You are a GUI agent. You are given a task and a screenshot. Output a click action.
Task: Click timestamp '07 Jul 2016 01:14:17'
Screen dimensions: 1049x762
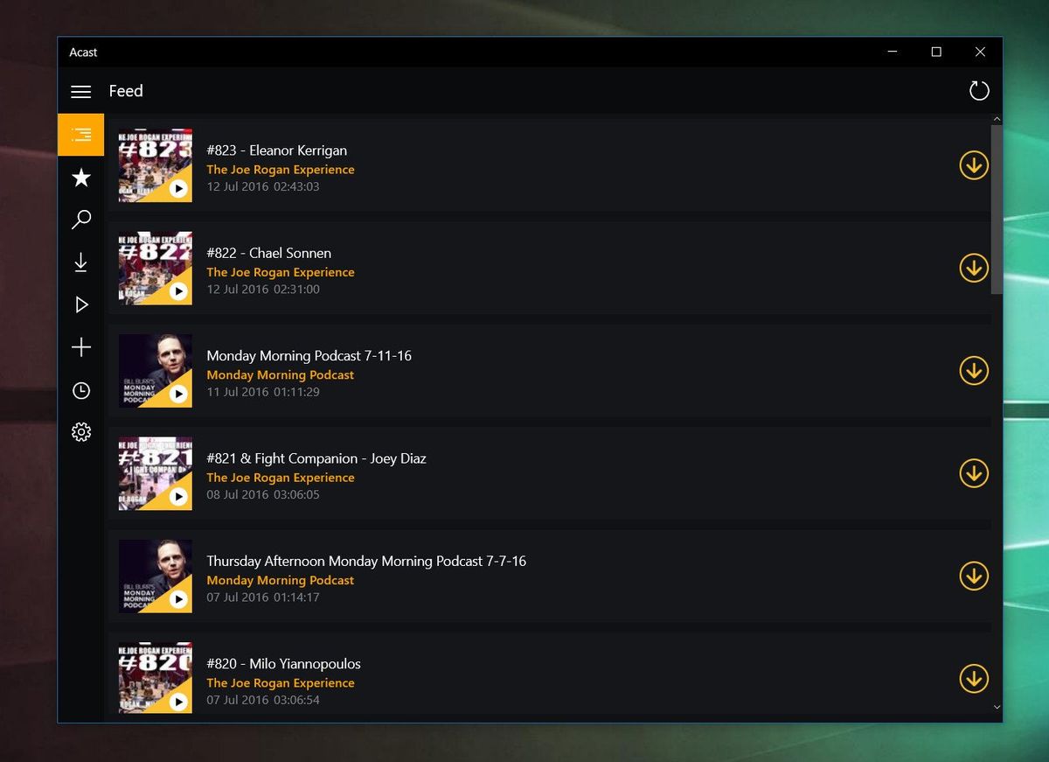coord(263,598)
